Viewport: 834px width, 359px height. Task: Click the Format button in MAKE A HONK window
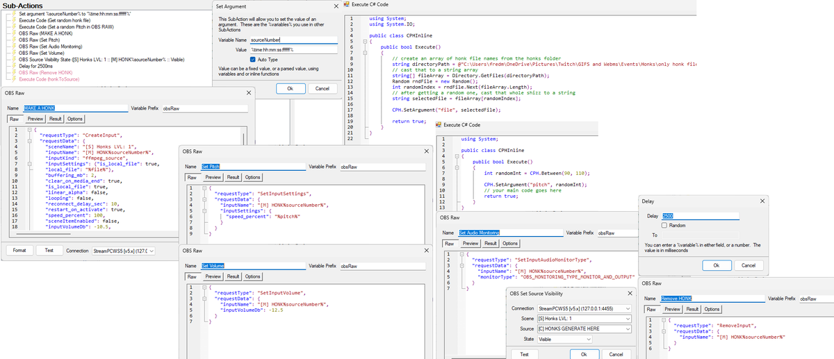point(19,251)
